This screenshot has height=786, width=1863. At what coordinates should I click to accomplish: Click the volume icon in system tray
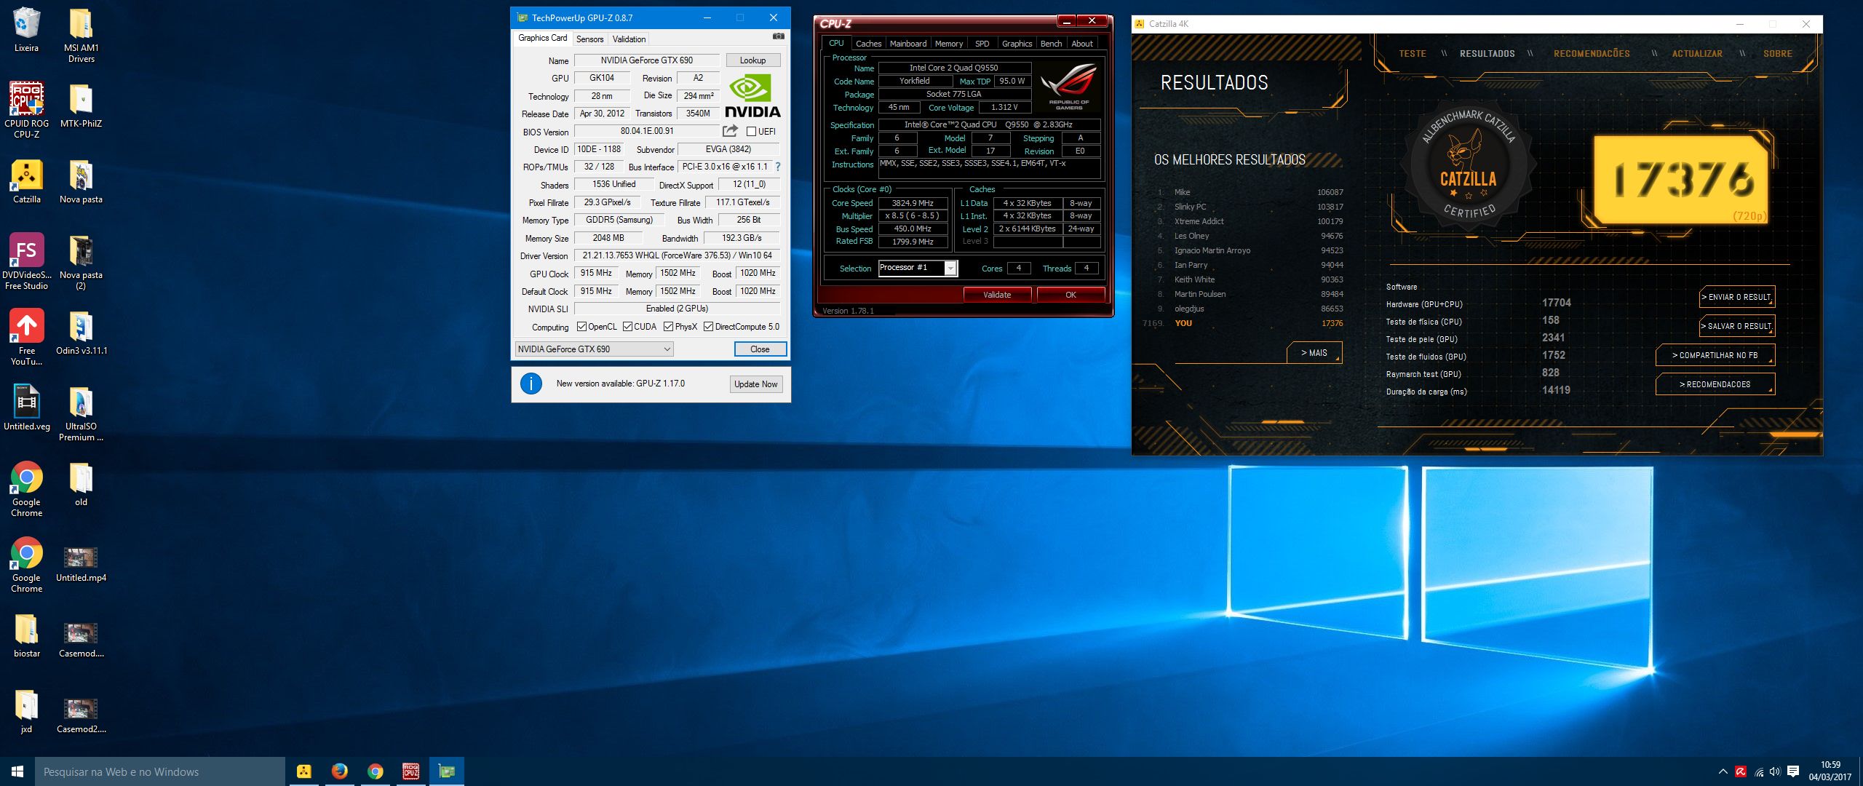click(x=1775, y=771)
